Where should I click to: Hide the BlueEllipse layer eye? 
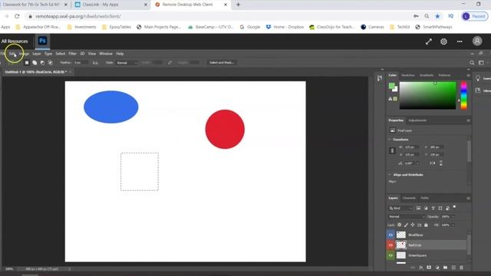(x=390, y=235)
